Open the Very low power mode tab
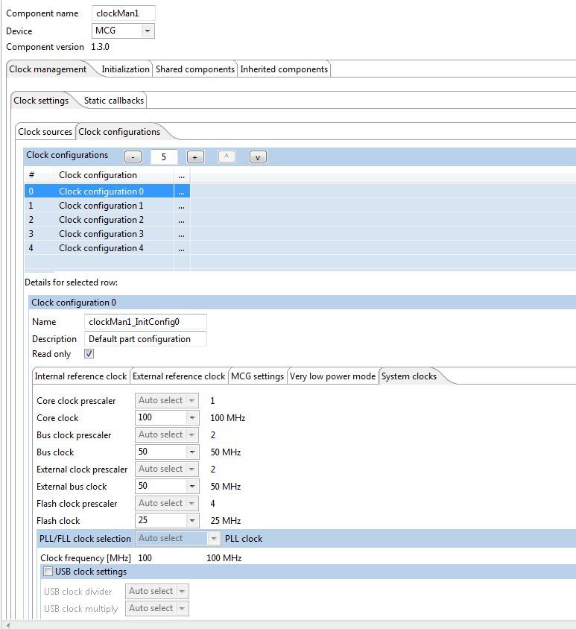 [x=332, y=376]
